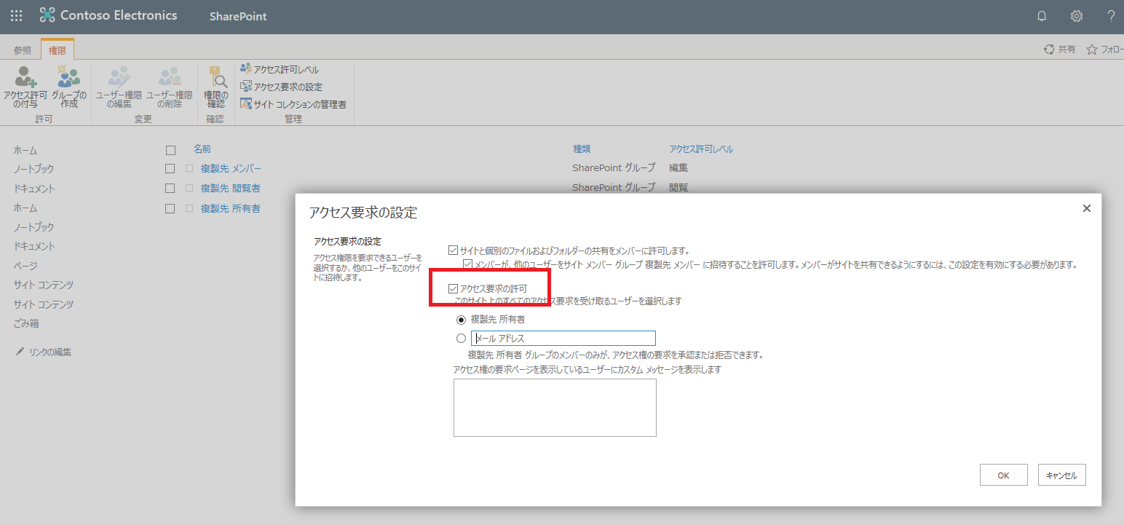Select the メール アドレス radio button
The height and width of the screenshot is (525, 1124).
tap(461, 338)
